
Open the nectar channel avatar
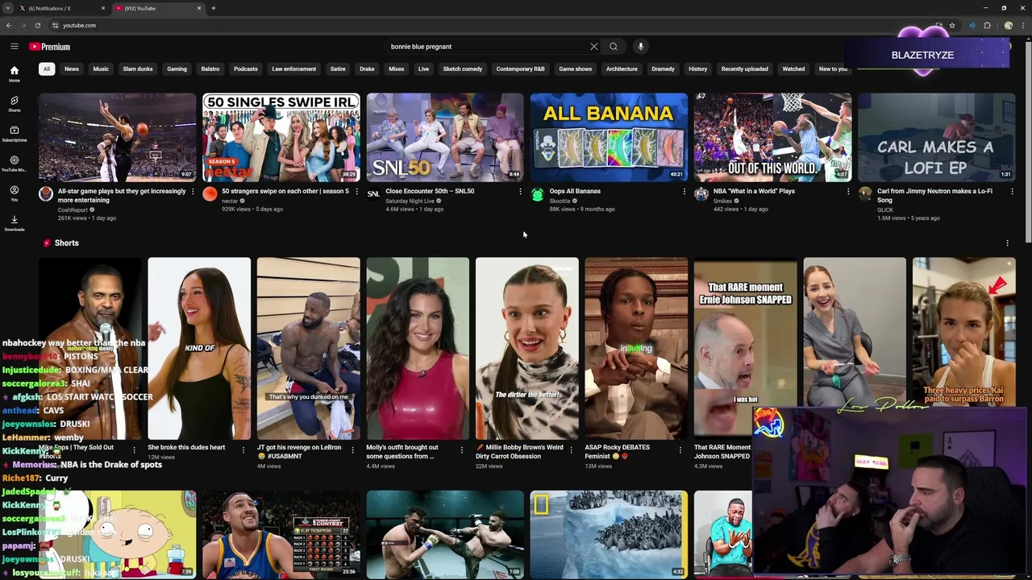tap(210, 193)
